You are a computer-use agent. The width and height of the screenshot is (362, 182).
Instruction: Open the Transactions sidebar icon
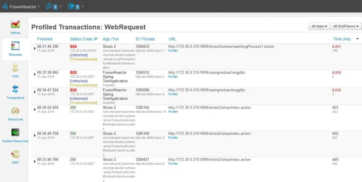pyautogui.click(x=15, y=89)
